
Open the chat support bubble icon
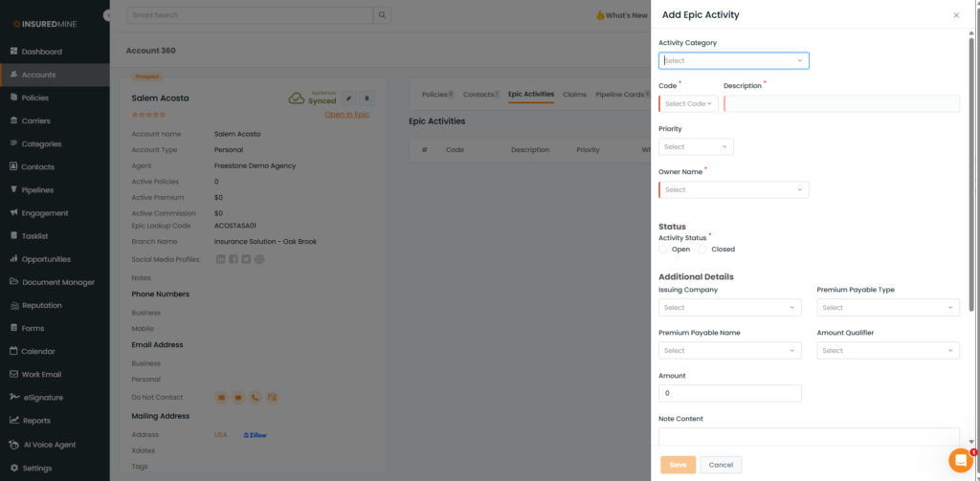960,461
